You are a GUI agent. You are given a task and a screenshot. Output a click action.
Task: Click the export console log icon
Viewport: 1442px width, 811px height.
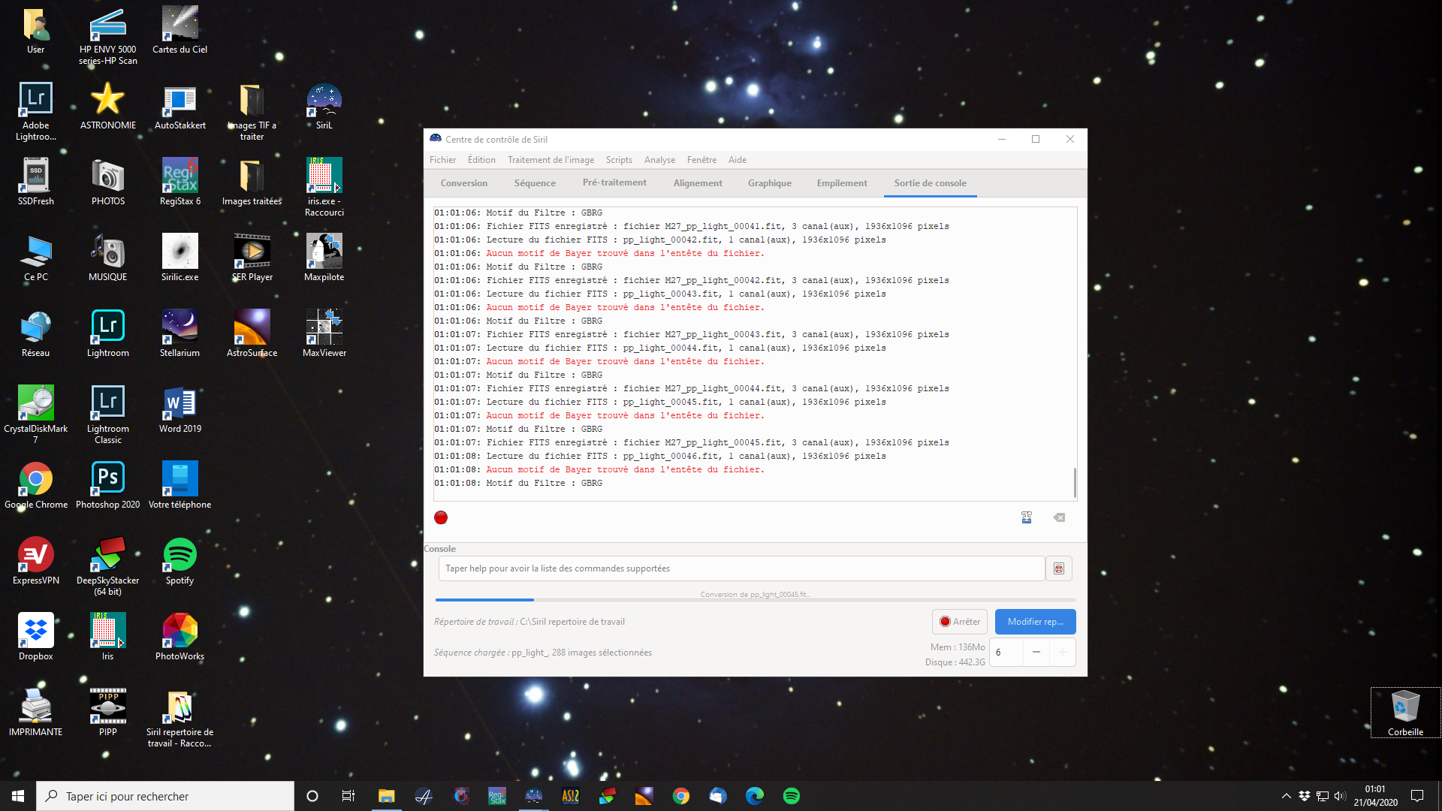point(1027,517)
